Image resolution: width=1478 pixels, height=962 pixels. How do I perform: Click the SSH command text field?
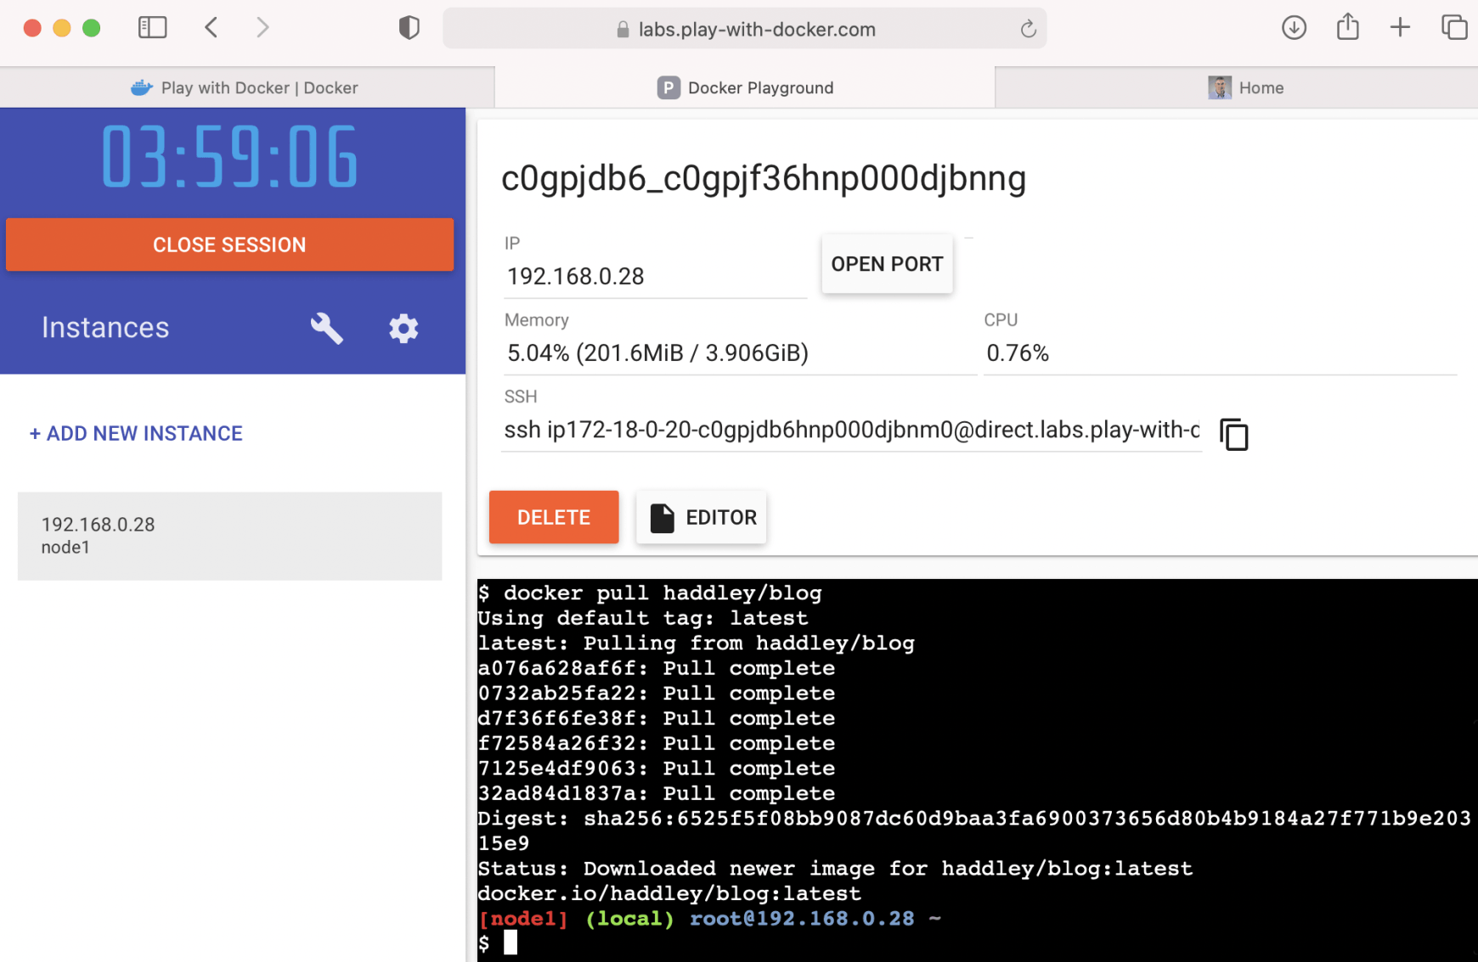tap(852, 430)
